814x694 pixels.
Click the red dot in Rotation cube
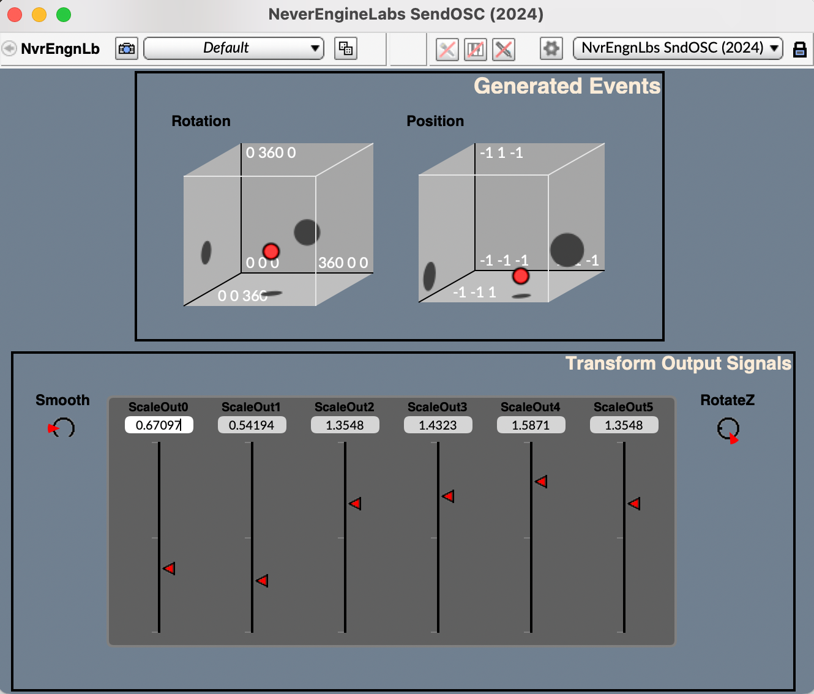click(x=271, y=251)
